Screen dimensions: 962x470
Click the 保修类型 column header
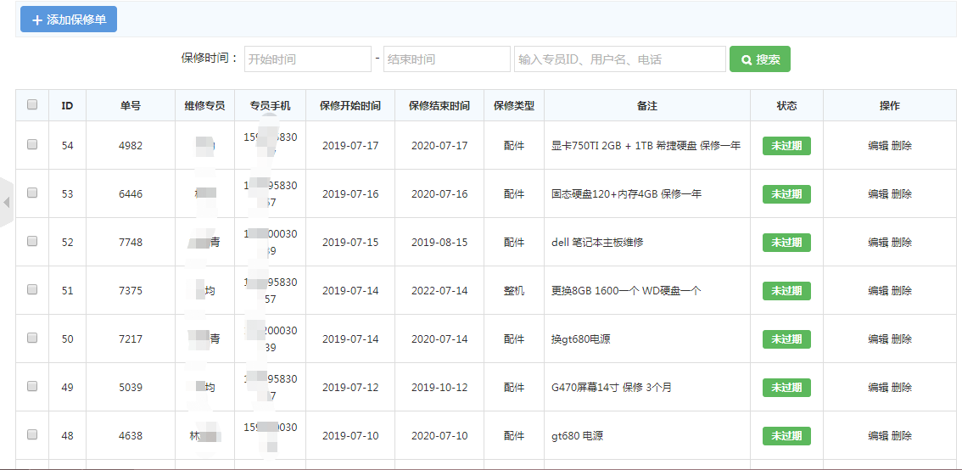tap(514, 105)
